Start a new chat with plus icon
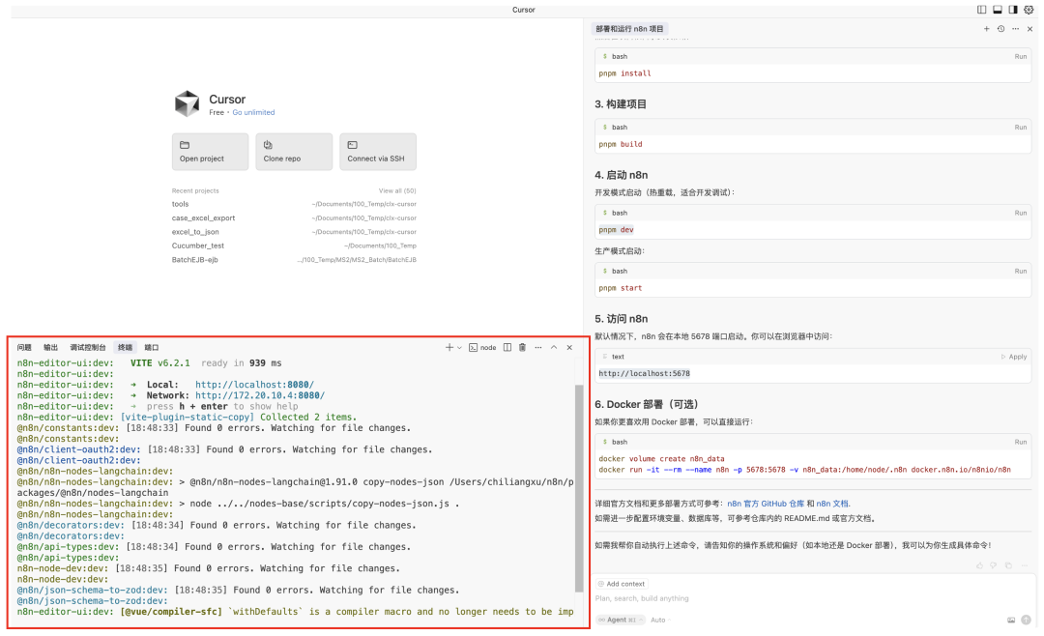This screenshot has height=636, width=1044. 987,29
